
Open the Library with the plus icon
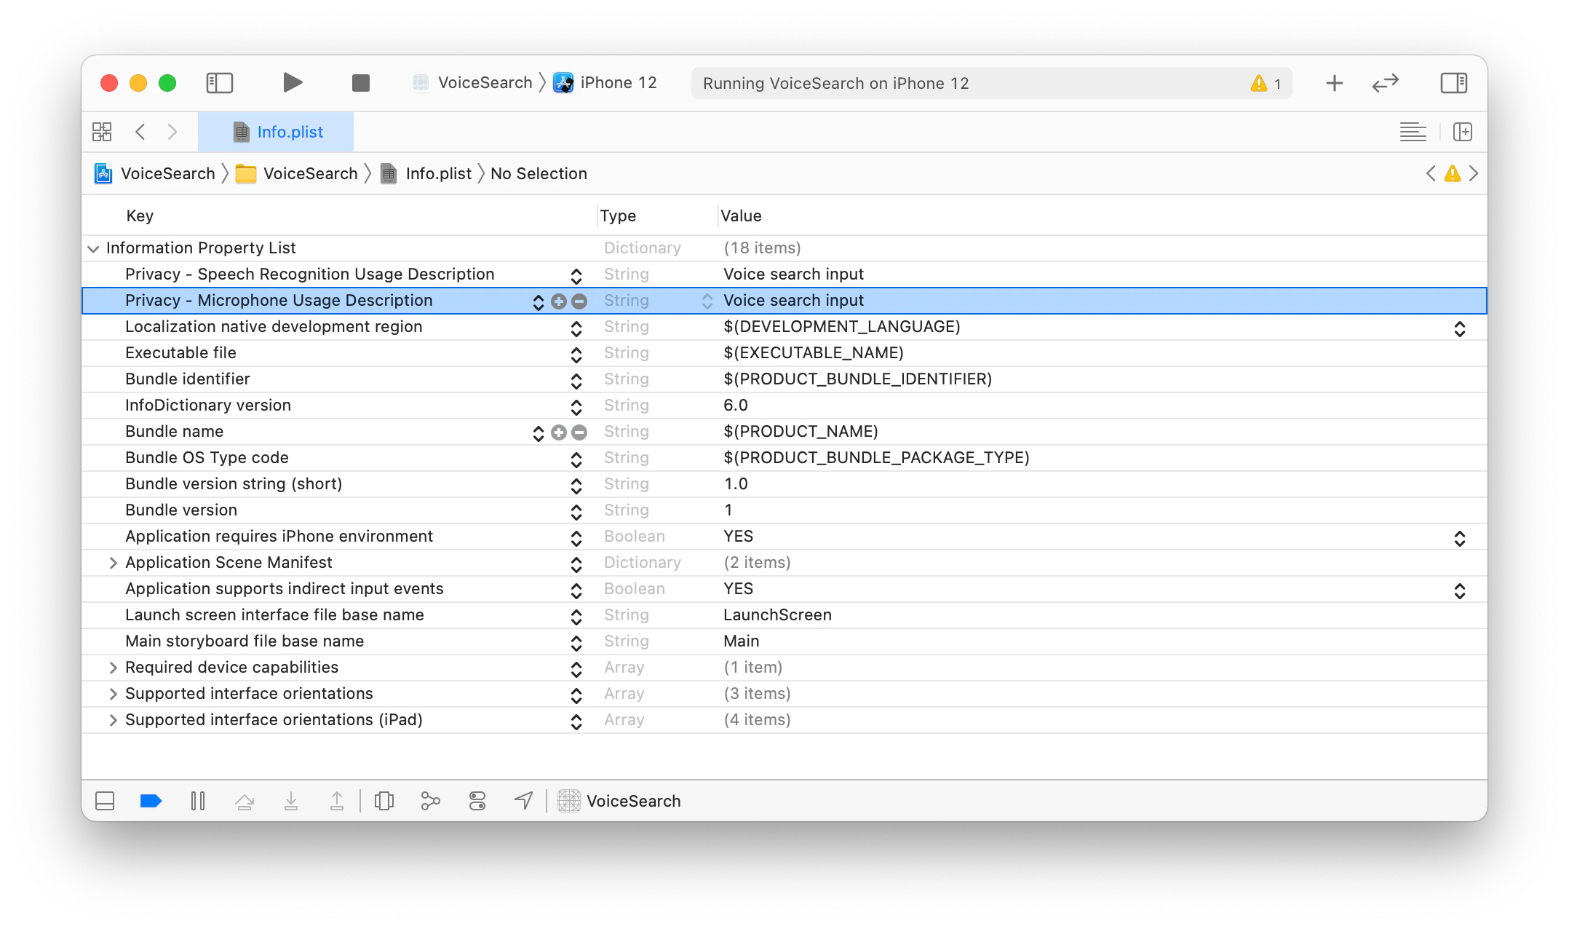[1334, 82]
